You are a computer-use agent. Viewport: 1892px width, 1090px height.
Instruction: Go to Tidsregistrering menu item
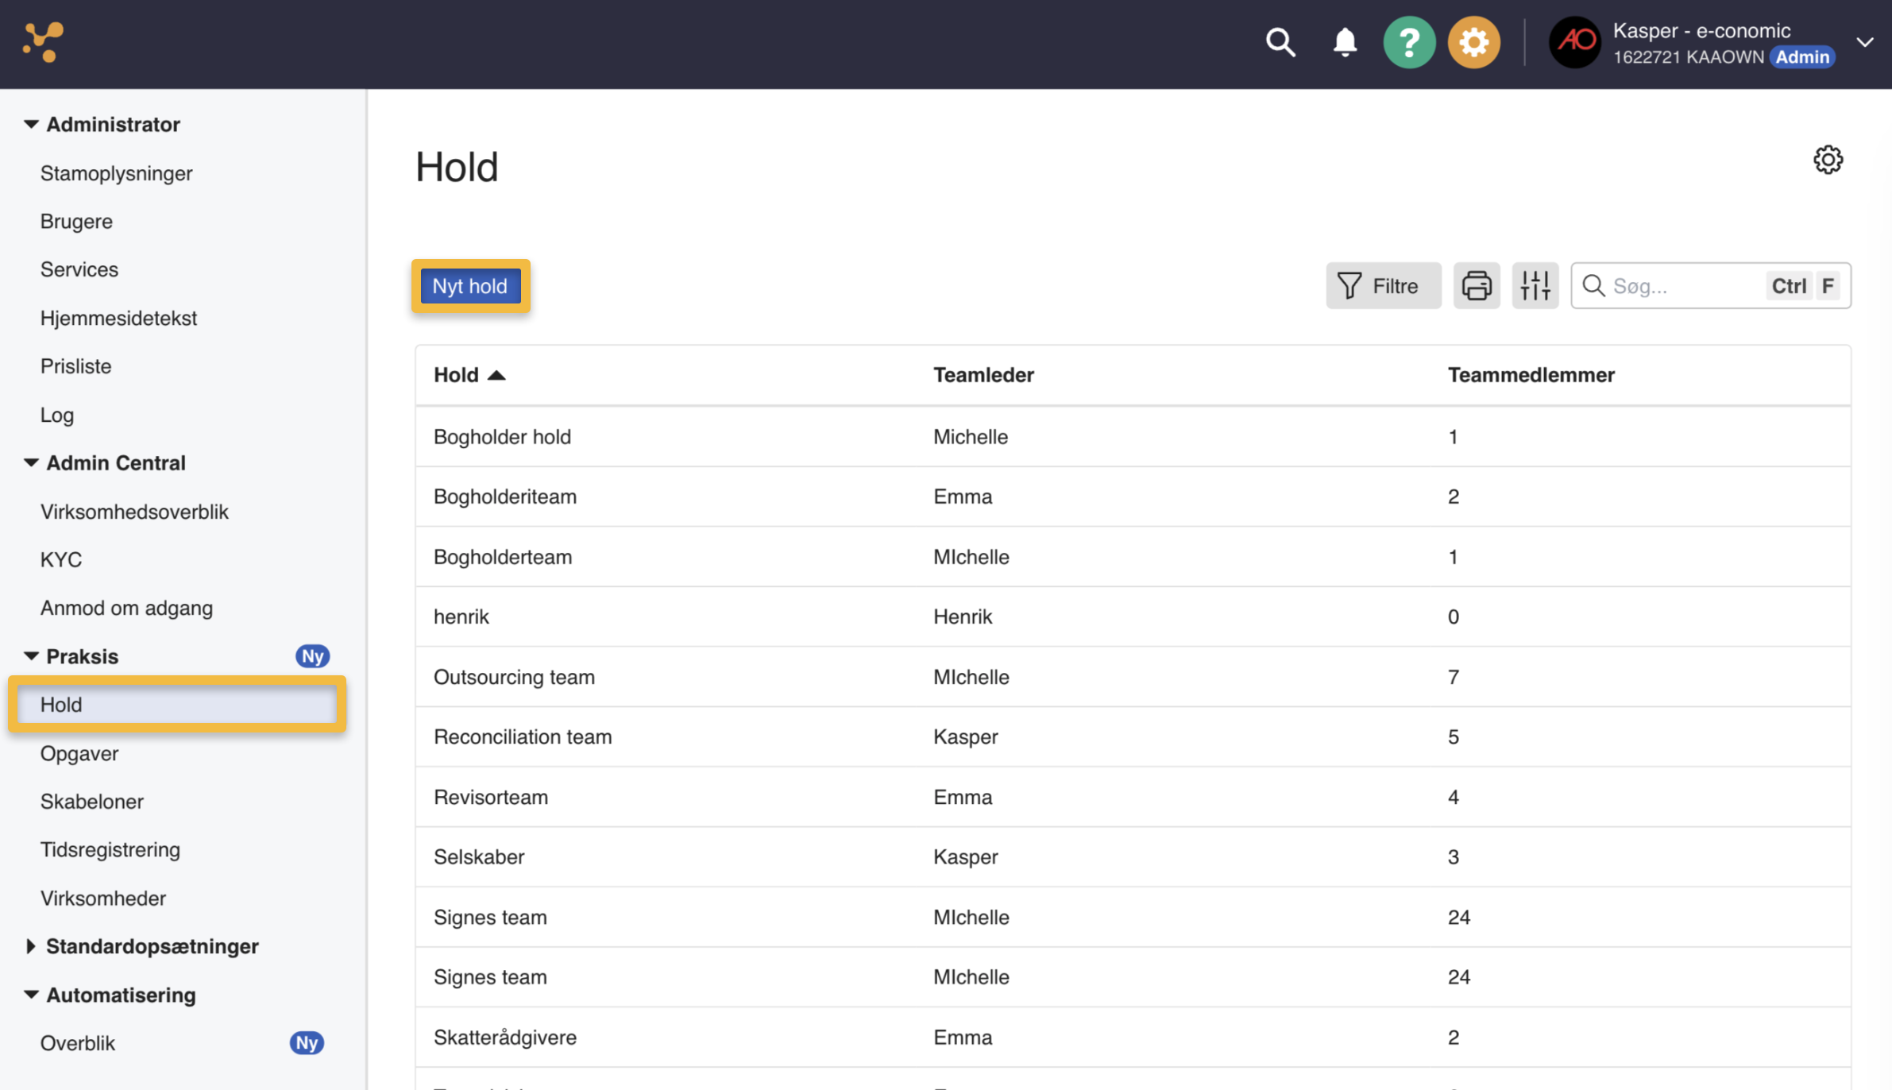click(x=110, y=850)
